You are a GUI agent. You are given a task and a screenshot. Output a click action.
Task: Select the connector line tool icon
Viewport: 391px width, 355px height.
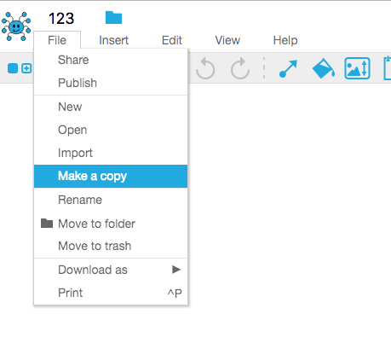click(x=288, y=68)
